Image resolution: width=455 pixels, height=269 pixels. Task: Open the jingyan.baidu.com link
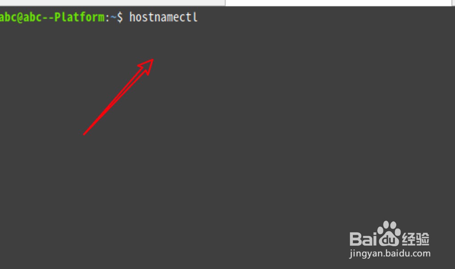(x=390, y=253)
